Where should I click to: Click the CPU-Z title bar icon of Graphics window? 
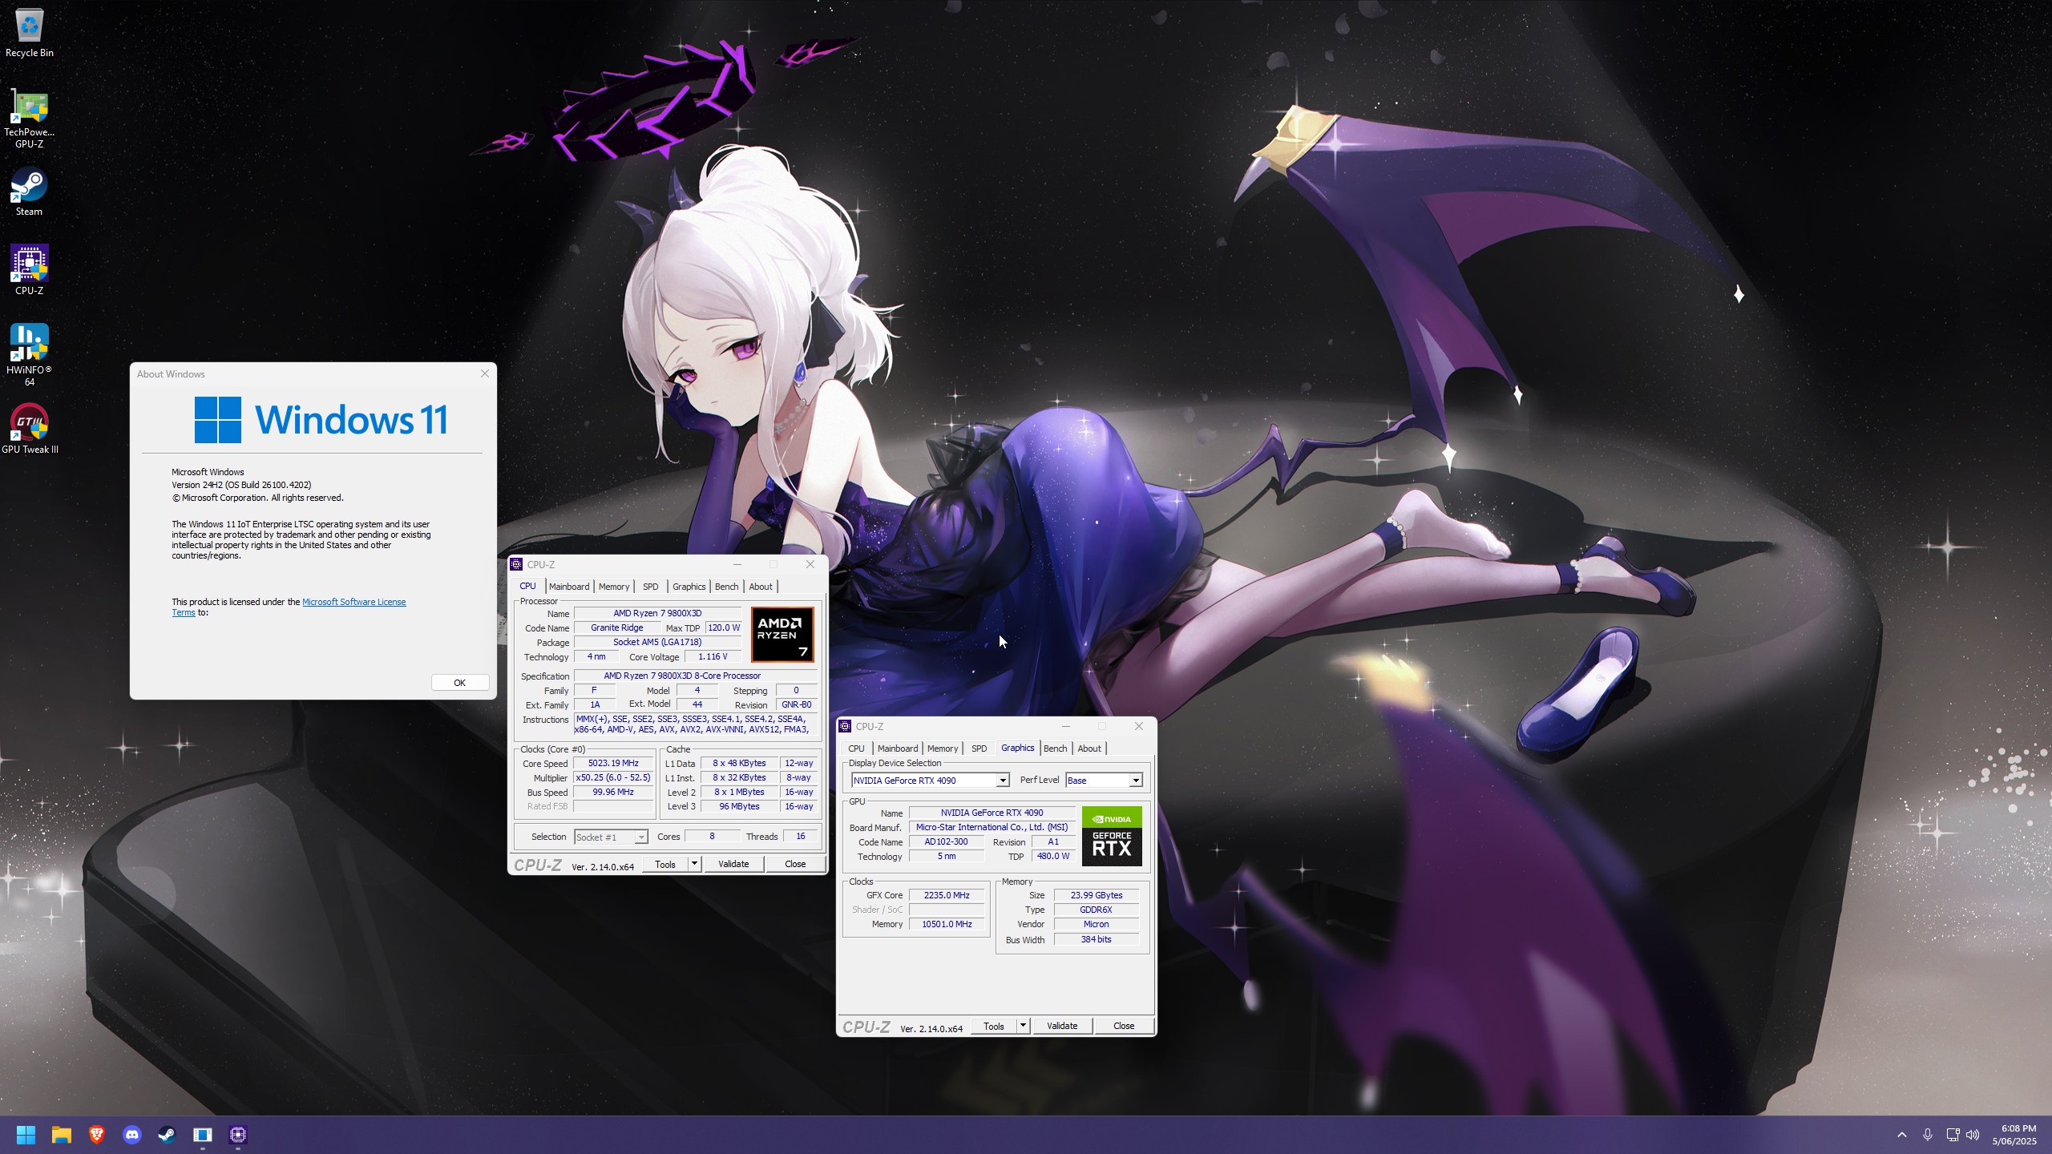click(x=845, y=726)
